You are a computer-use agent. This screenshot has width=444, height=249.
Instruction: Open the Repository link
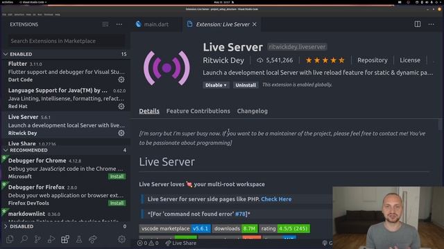(x=372, y=60)
